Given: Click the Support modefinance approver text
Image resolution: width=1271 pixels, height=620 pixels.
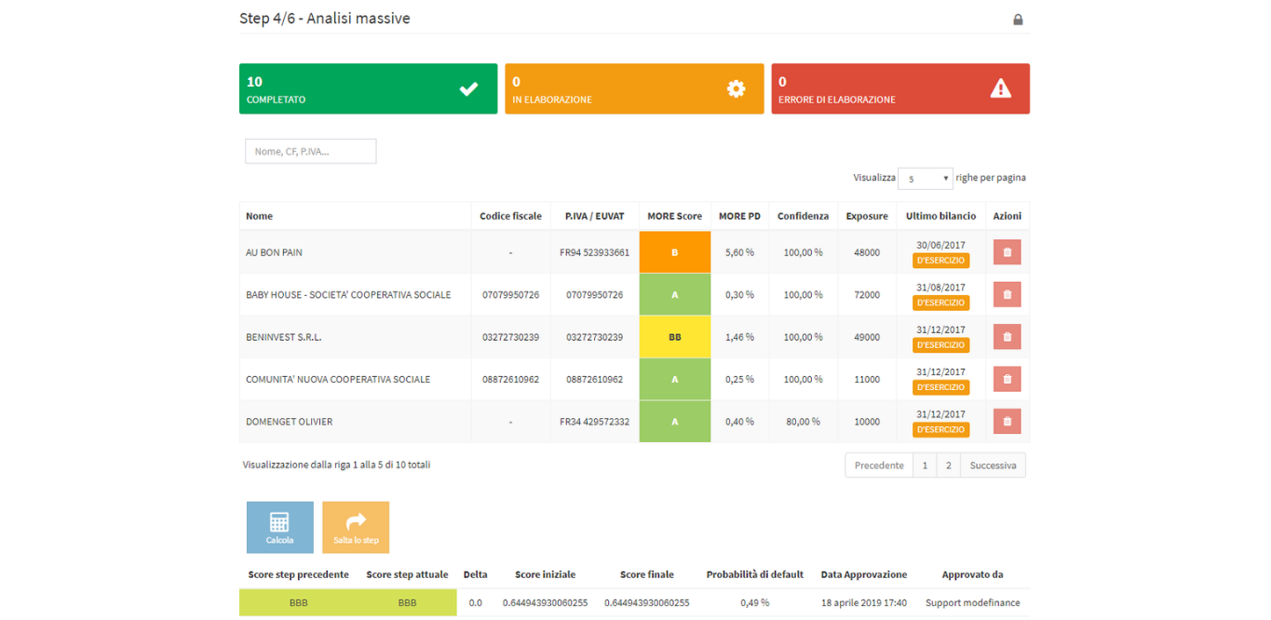Looking at the screenshot, I should click(x=972, y=602).
